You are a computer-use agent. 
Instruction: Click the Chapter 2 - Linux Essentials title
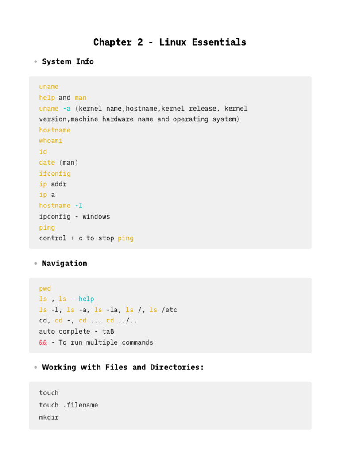pyautogui.click(x=170, y=42)
